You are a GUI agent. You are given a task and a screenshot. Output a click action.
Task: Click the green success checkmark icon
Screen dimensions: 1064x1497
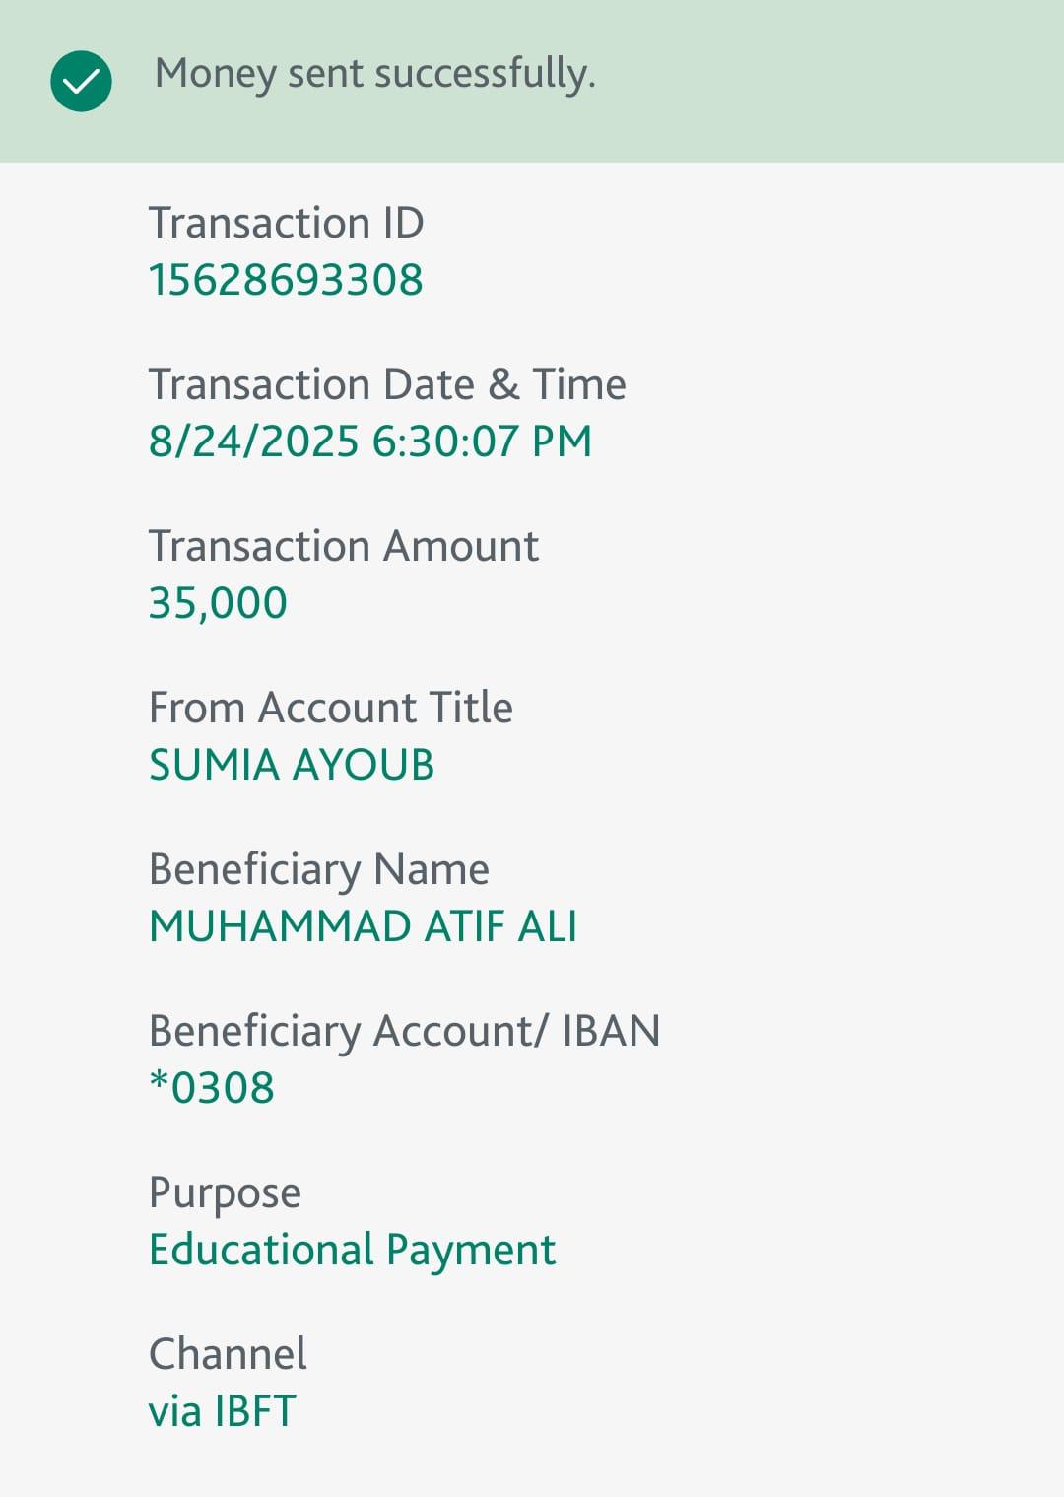click(81, 81)
